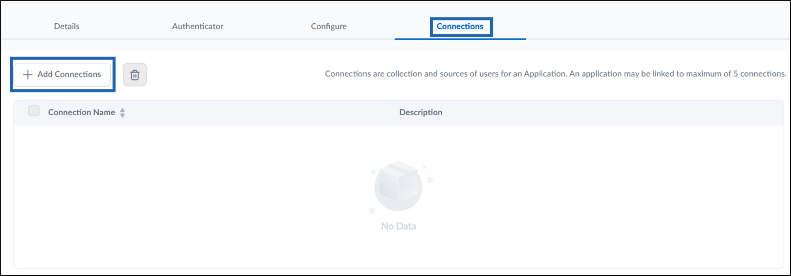Image resolution: width=791 pixels, height=276 pixels.
Task: Click the connections limit description text
Action: pos(555,74)
